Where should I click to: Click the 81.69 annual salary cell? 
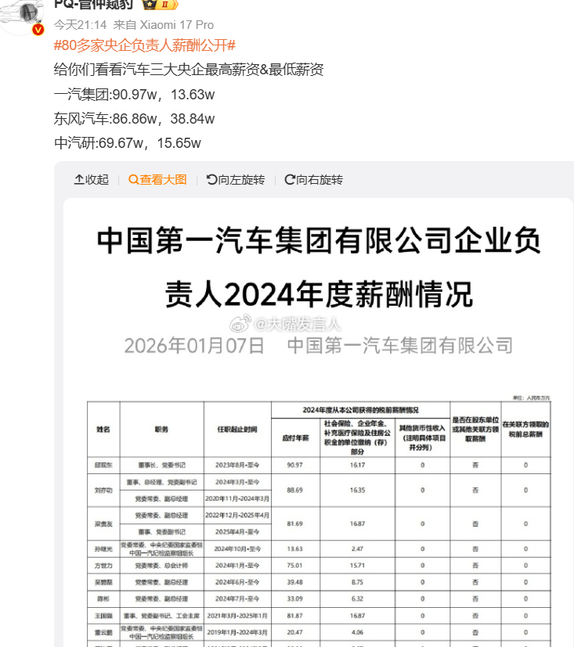295,523
